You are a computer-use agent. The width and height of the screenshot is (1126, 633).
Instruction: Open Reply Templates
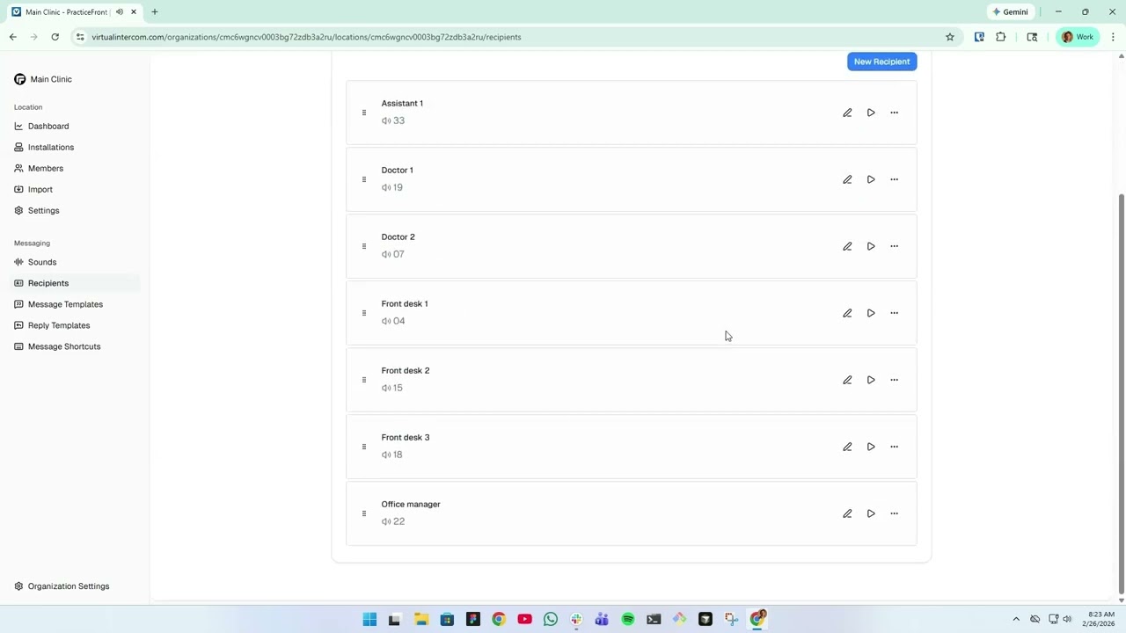pyautogui.click(x=59, y=325)
